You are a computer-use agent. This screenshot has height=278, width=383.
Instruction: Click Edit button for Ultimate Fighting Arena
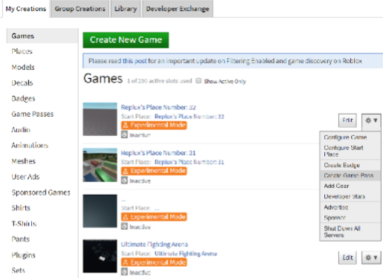347,258
